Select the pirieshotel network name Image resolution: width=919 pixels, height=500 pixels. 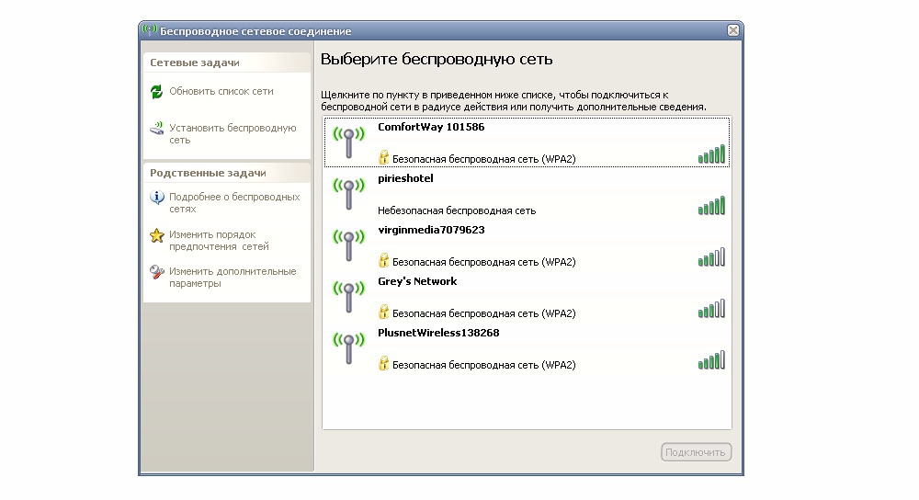coord(405,178)
